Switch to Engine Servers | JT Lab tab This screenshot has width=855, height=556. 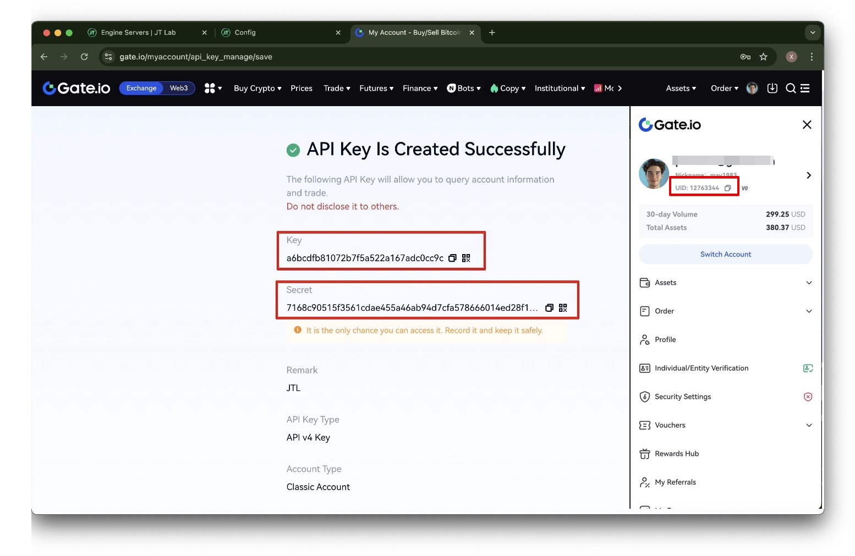pos(139,32)
